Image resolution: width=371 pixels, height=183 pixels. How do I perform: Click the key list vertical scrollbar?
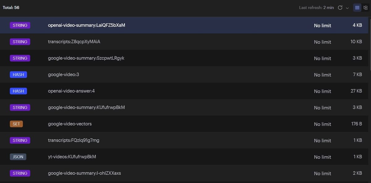point(369,43)
